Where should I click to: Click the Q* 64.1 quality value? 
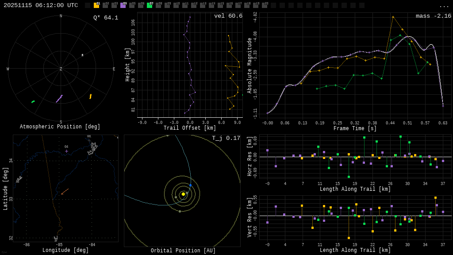pos(106,18)
